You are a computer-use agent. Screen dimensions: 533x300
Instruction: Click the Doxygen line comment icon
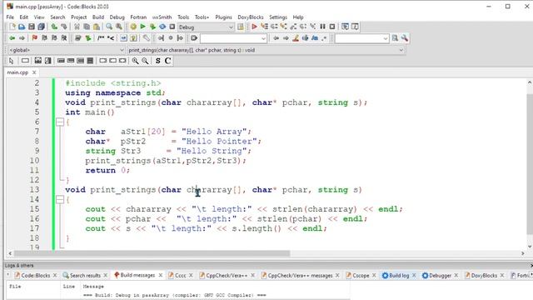[x=111, y=38]
